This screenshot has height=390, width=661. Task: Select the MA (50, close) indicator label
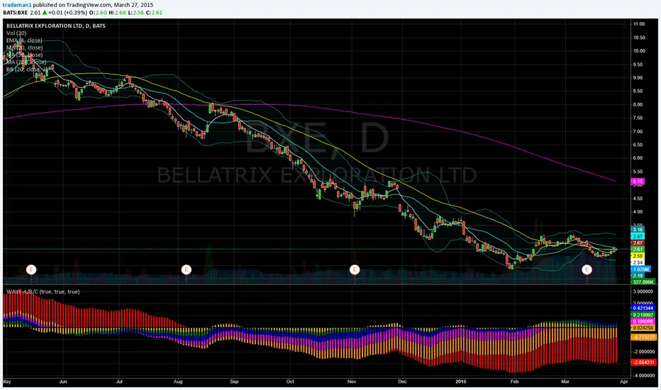[24, 55]
